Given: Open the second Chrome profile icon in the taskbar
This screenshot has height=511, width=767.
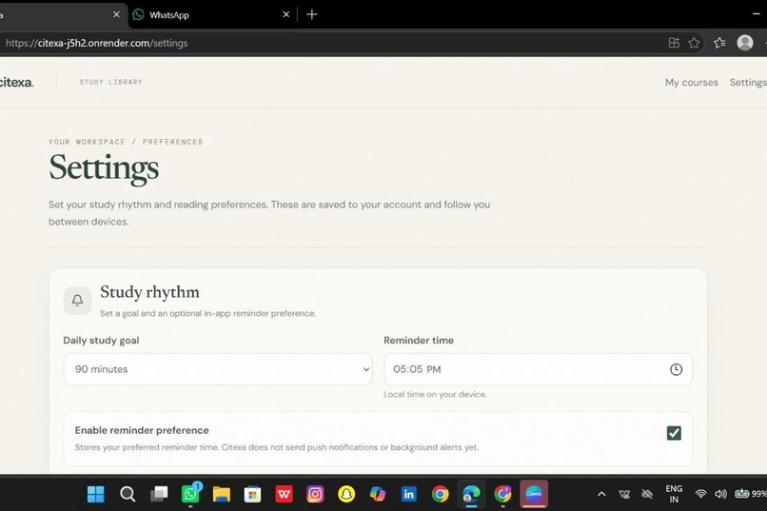Looking at the screenshot, I should (x=502, y=494).
